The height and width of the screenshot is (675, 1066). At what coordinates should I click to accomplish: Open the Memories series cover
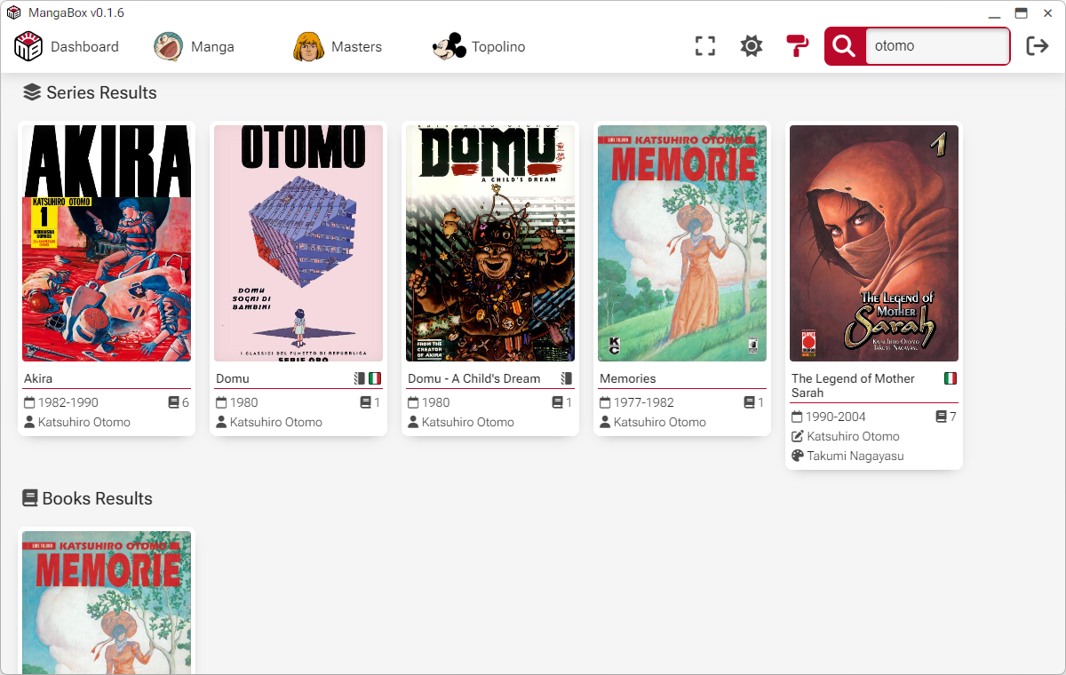coord(682,243)
